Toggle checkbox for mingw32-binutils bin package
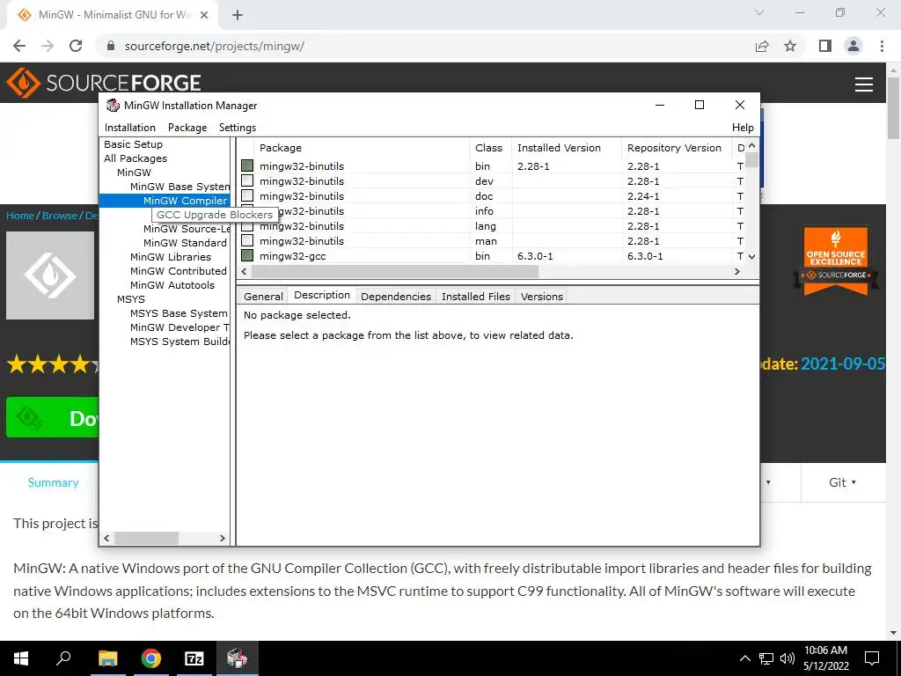This screenshot has height=676, width=901. pyautogui.click(x=247, y=165)
